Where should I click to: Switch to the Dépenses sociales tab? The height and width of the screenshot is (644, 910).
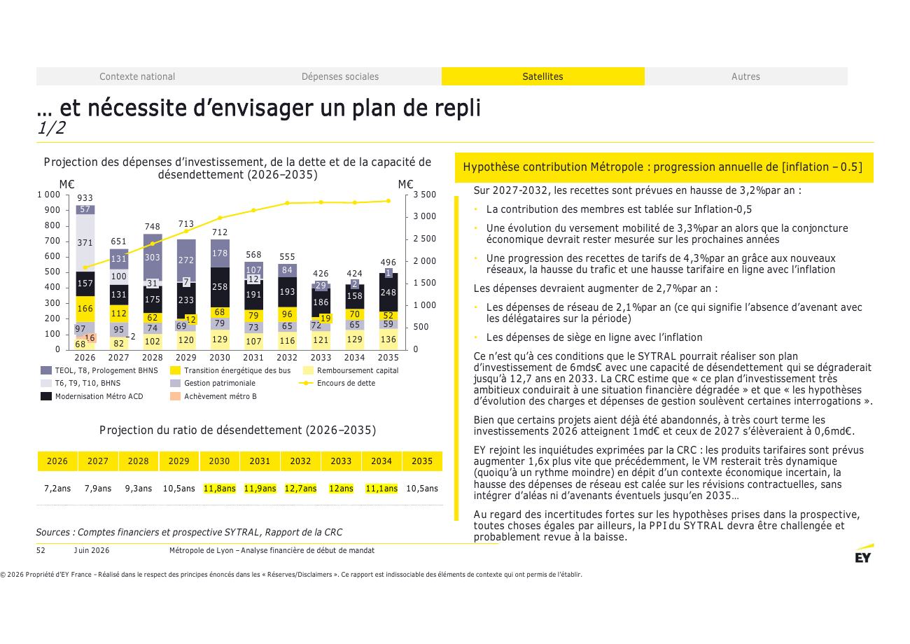coord(340,76)
